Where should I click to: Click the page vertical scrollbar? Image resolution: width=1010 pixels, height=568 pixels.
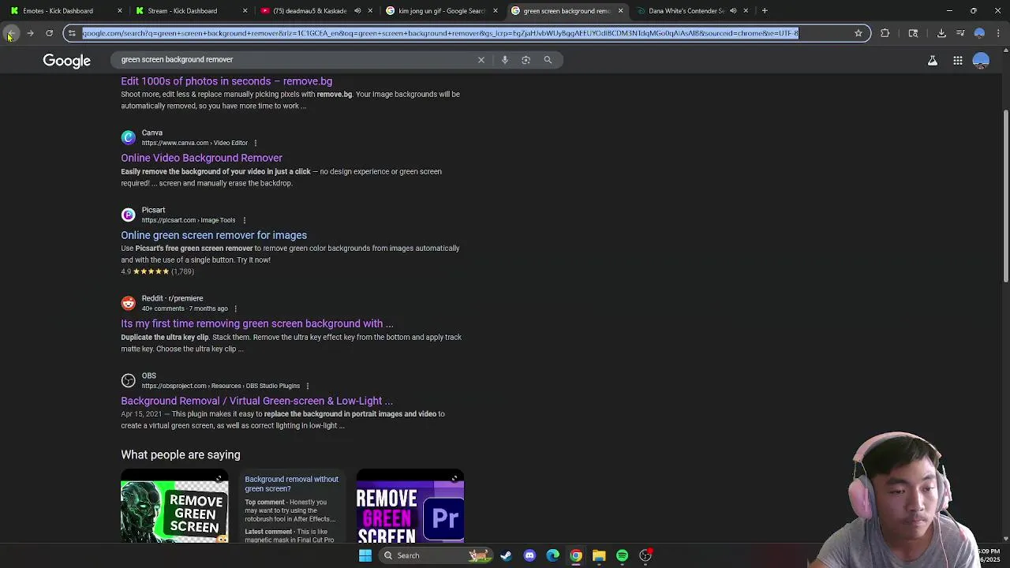[1005, 197]
